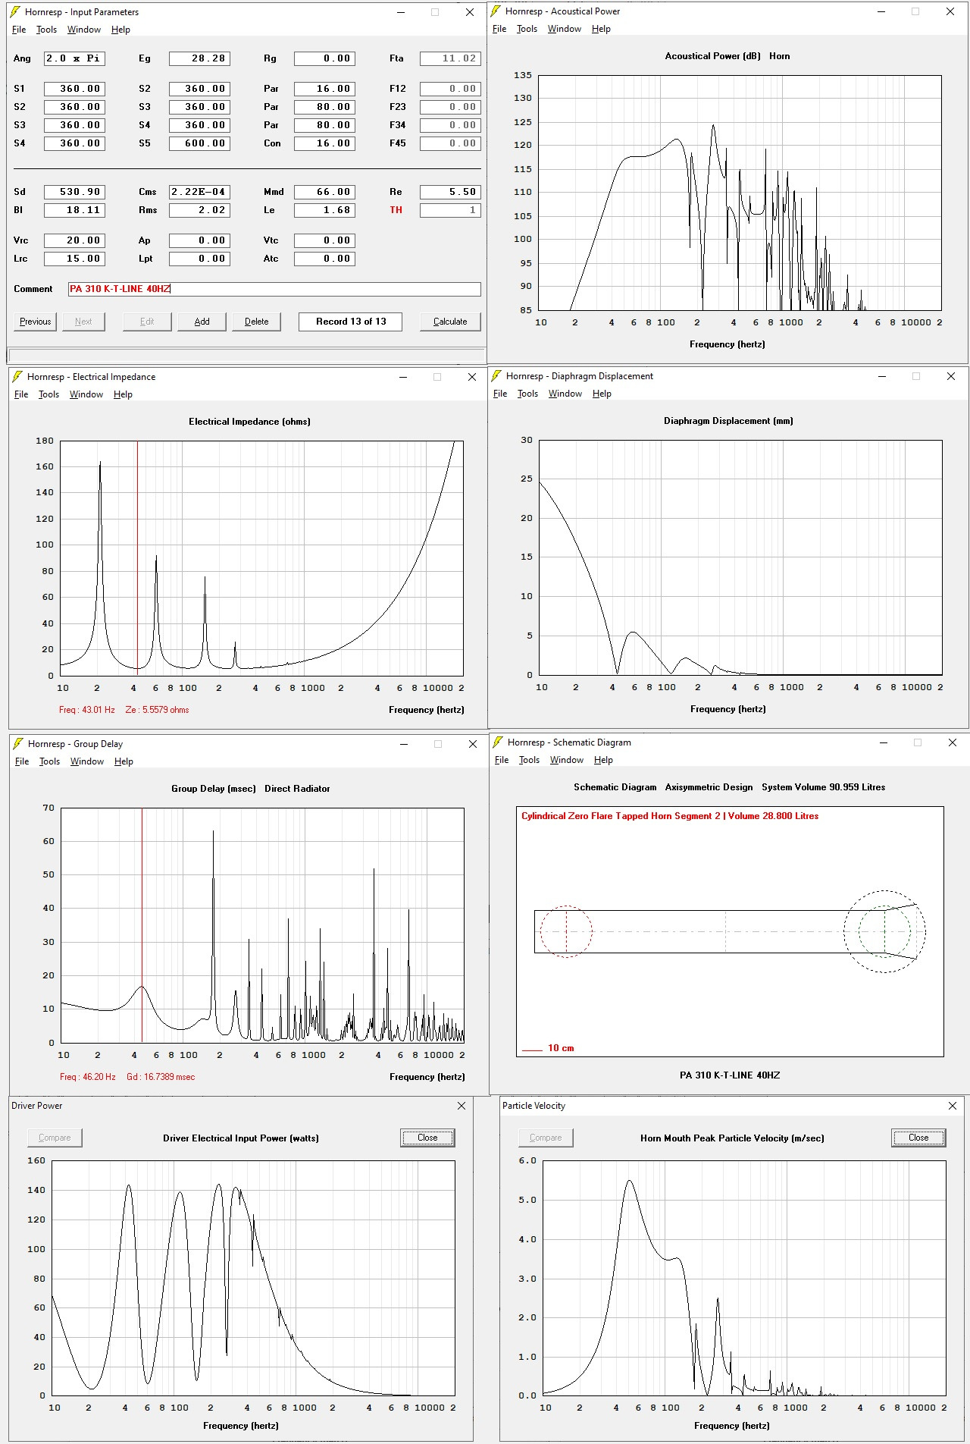Click the red cursor line in Group Delay chart
The image size is (970, 1444).
point(142,925)
